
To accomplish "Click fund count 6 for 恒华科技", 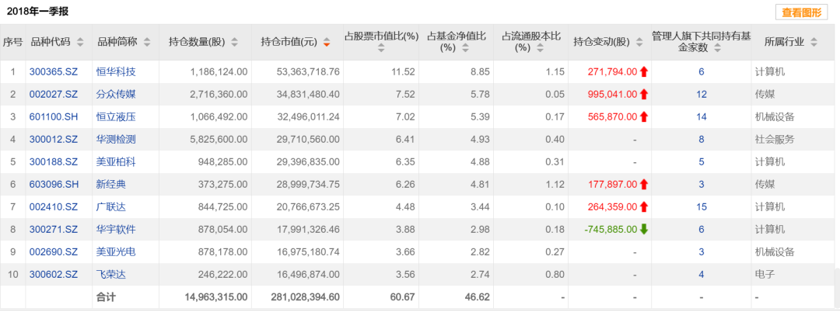I will 702,71.
